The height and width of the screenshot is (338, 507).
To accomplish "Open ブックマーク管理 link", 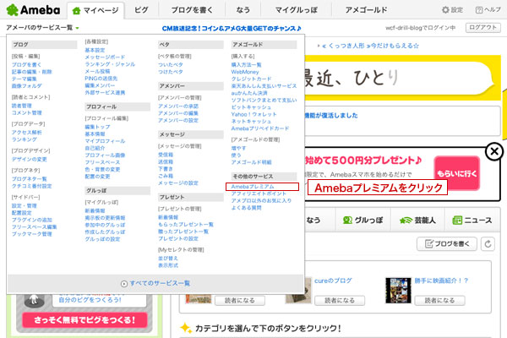I will click(32, 234).
